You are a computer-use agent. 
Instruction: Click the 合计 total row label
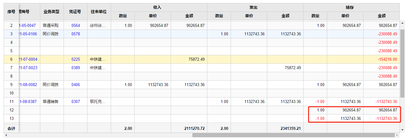click(11, 128)
